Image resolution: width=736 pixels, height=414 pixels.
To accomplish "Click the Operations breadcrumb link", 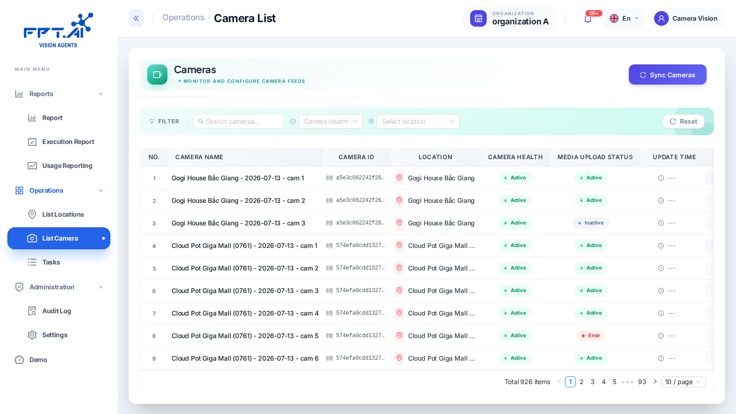I will click(183, 17).
